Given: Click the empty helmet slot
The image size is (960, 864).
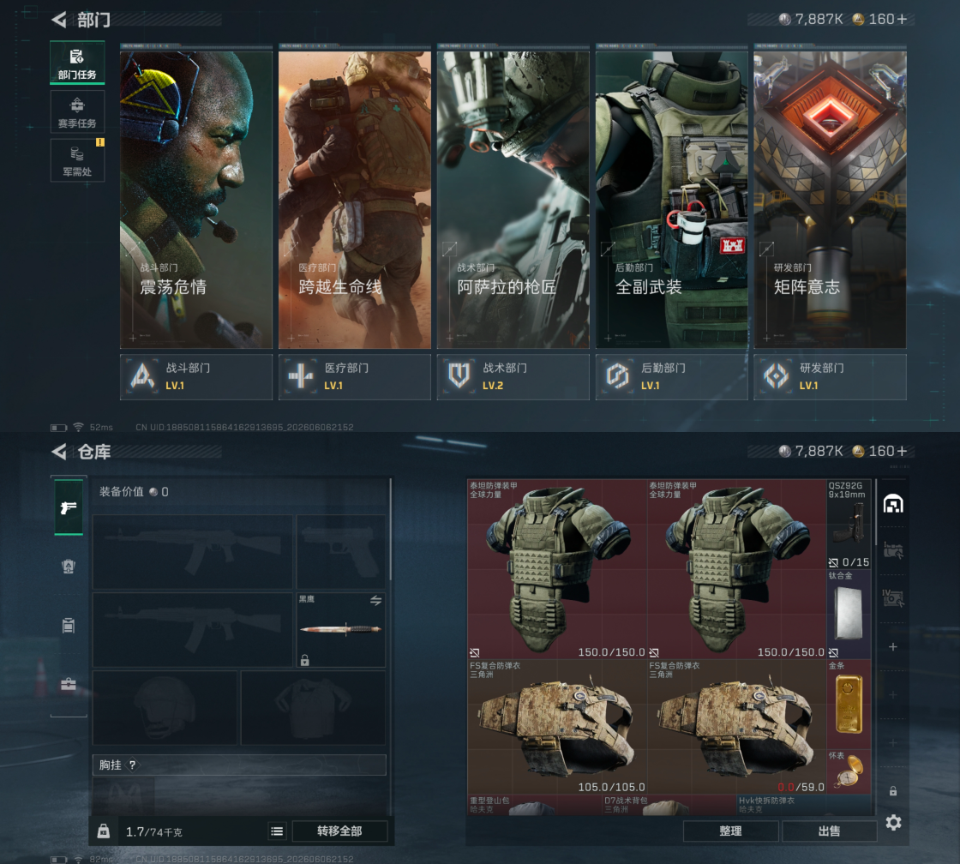Looking at the screenshot, I should tap(165, 707).
